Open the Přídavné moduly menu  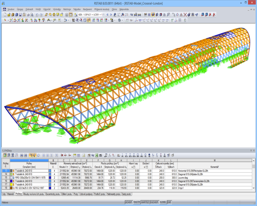102,9
